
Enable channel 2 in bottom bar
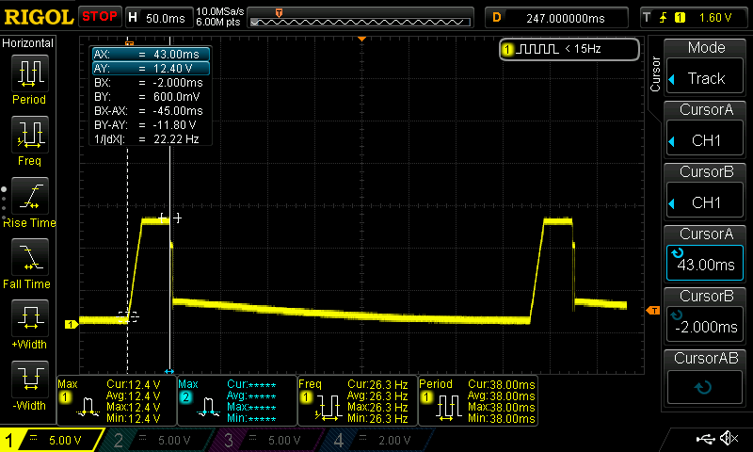[x=162, y=440]
